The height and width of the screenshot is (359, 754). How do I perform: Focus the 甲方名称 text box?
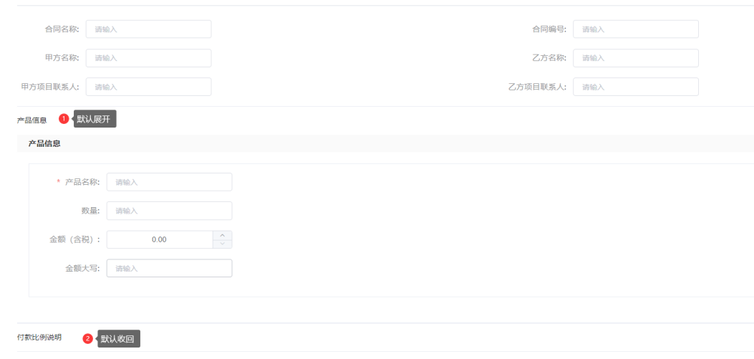coord(149,58)
